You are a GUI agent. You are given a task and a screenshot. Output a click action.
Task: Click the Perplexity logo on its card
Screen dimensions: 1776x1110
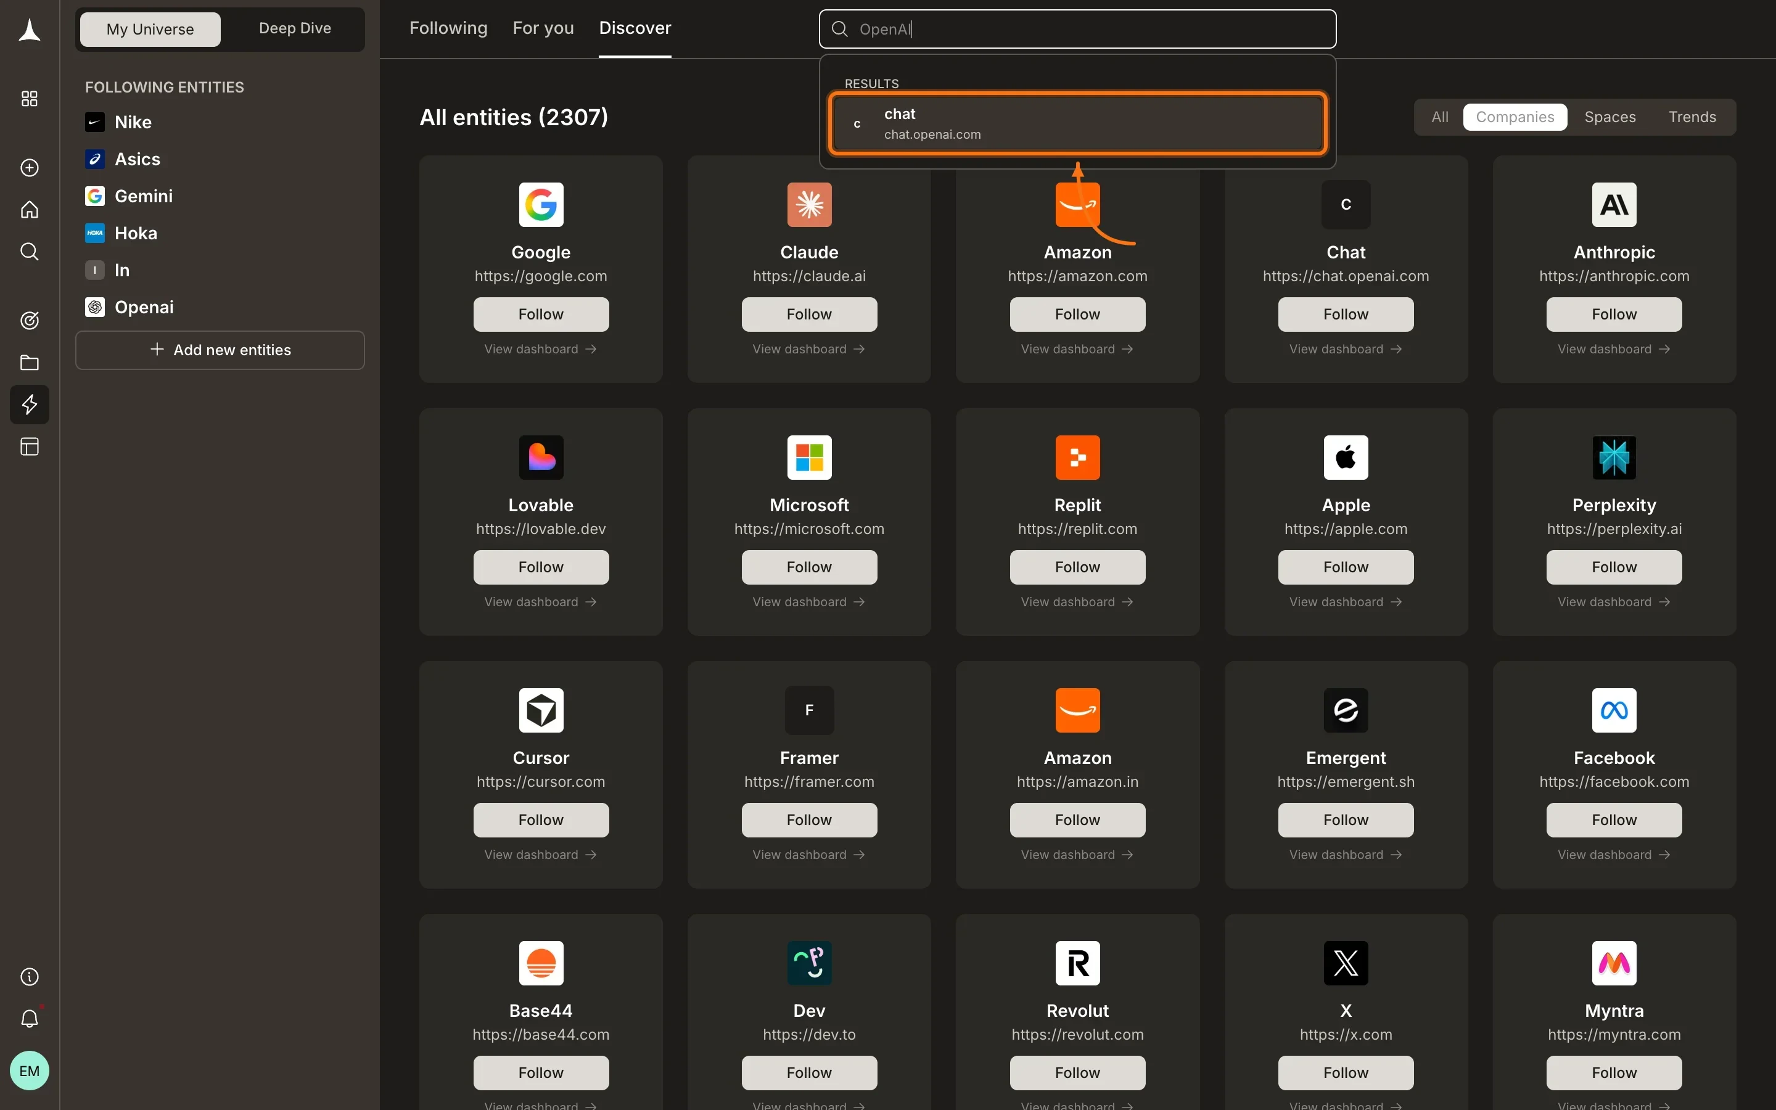click(x=1614, y=458)
